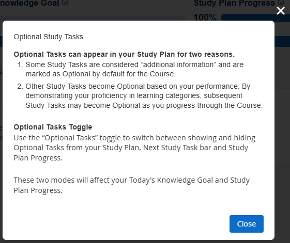290x243 pixels.
Task: Open the Study Plan Progress info icon
Action: (281, 2)
